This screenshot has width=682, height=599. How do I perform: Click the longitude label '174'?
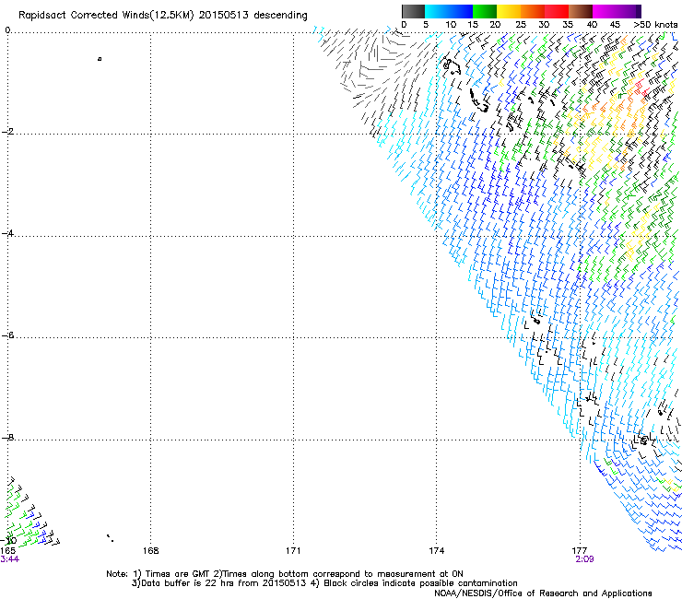pos(436,550)
